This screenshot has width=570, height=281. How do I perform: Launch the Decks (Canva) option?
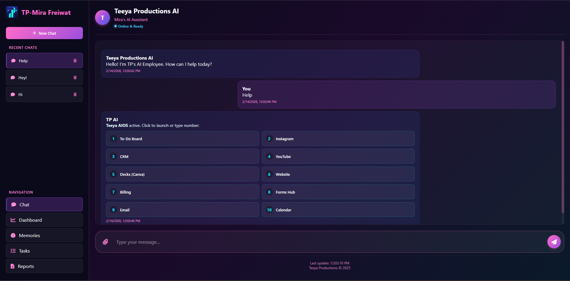coord(182,174)
